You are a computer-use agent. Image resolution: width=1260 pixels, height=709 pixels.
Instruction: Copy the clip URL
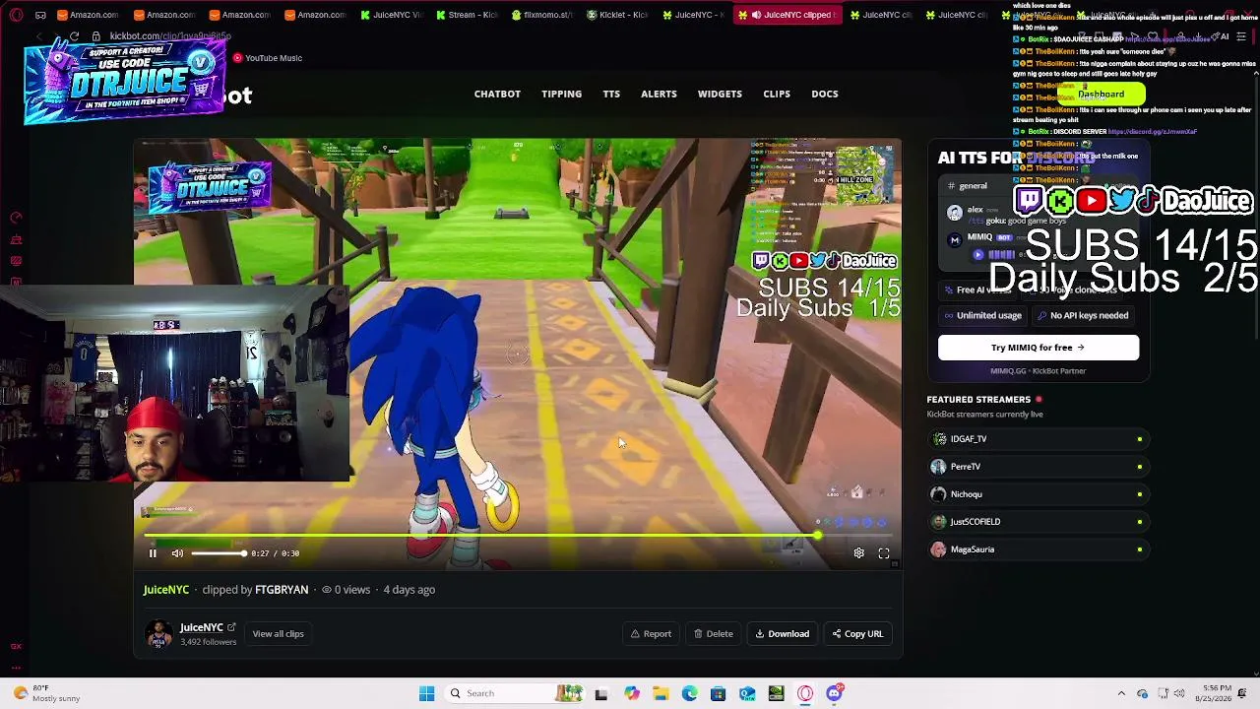(x=857, y=634)
